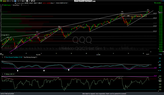Viewport: 164px width, 95px height.
Task: Click the May 2020 date axis label
Action: pyautogui.click(x=38, y=55)
